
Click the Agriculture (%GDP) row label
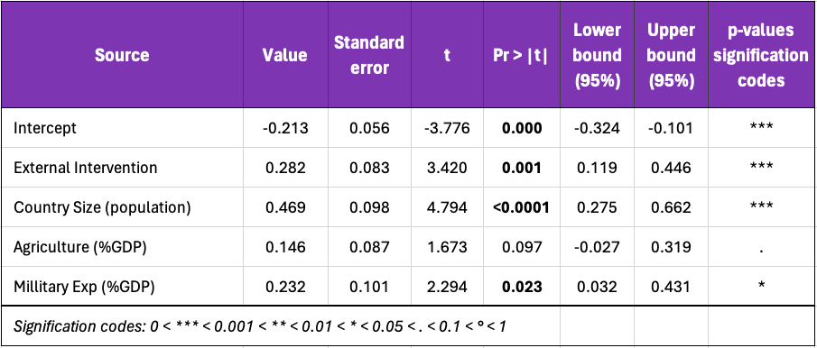(80, 247)
